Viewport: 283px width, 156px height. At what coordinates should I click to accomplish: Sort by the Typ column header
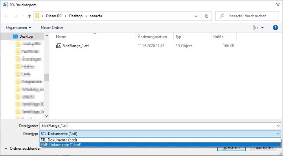pyautogui.click(x=178, y=37)
